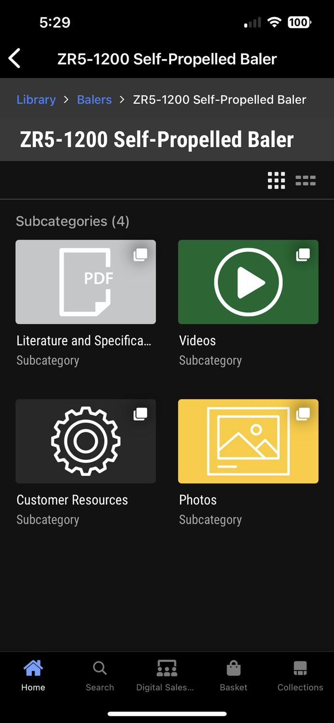Tap stack icon on Videos tile
This screenshot has width=334, height=723.
[x=303, y=254]
